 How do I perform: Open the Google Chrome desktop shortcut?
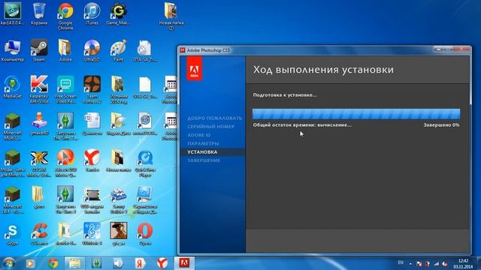[65, 16]
